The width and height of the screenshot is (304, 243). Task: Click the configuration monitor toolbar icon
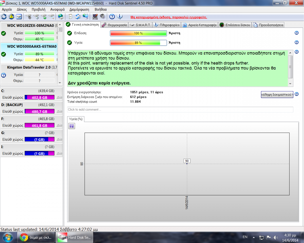click(x=95, y=17)
